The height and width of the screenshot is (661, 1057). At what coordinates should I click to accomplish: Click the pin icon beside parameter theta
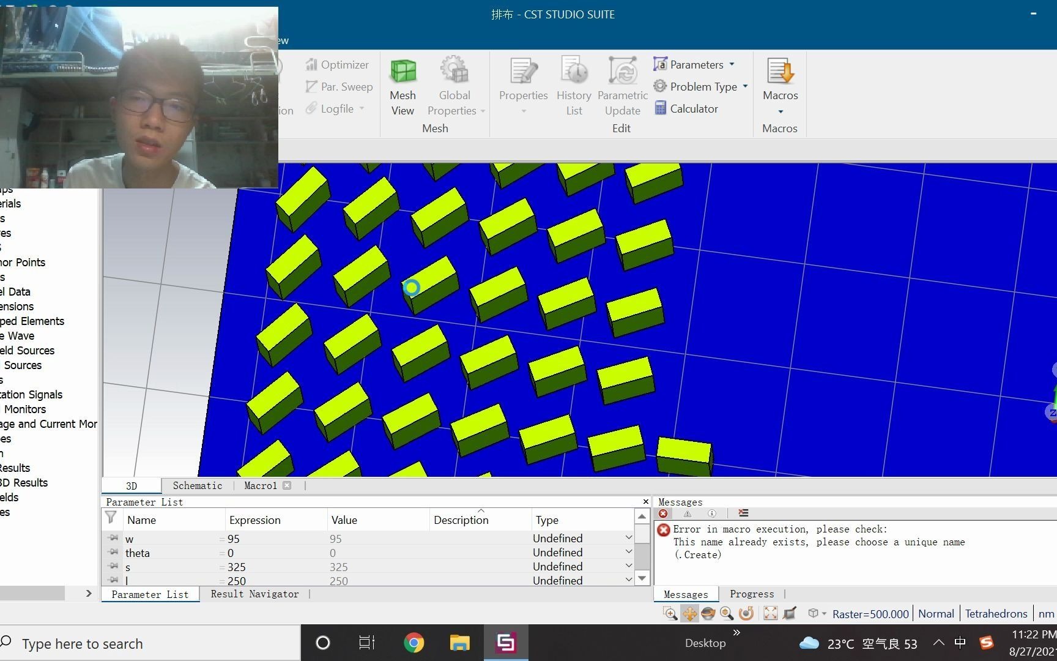113,552
